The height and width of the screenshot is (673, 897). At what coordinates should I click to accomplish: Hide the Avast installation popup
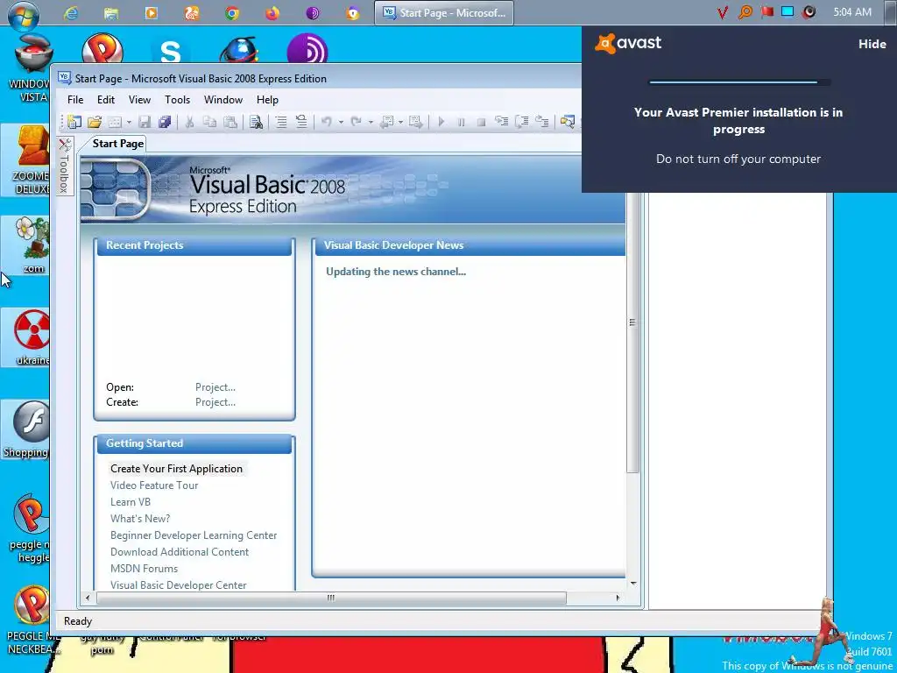pos(872,44)
